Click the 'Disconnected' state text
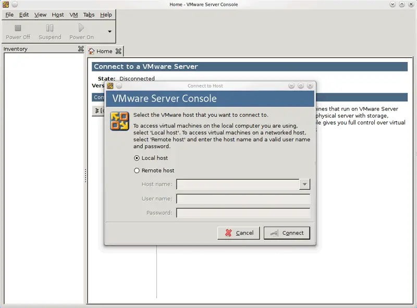The image size is (417, 308). pyautogui.click(x=137, y=79)
